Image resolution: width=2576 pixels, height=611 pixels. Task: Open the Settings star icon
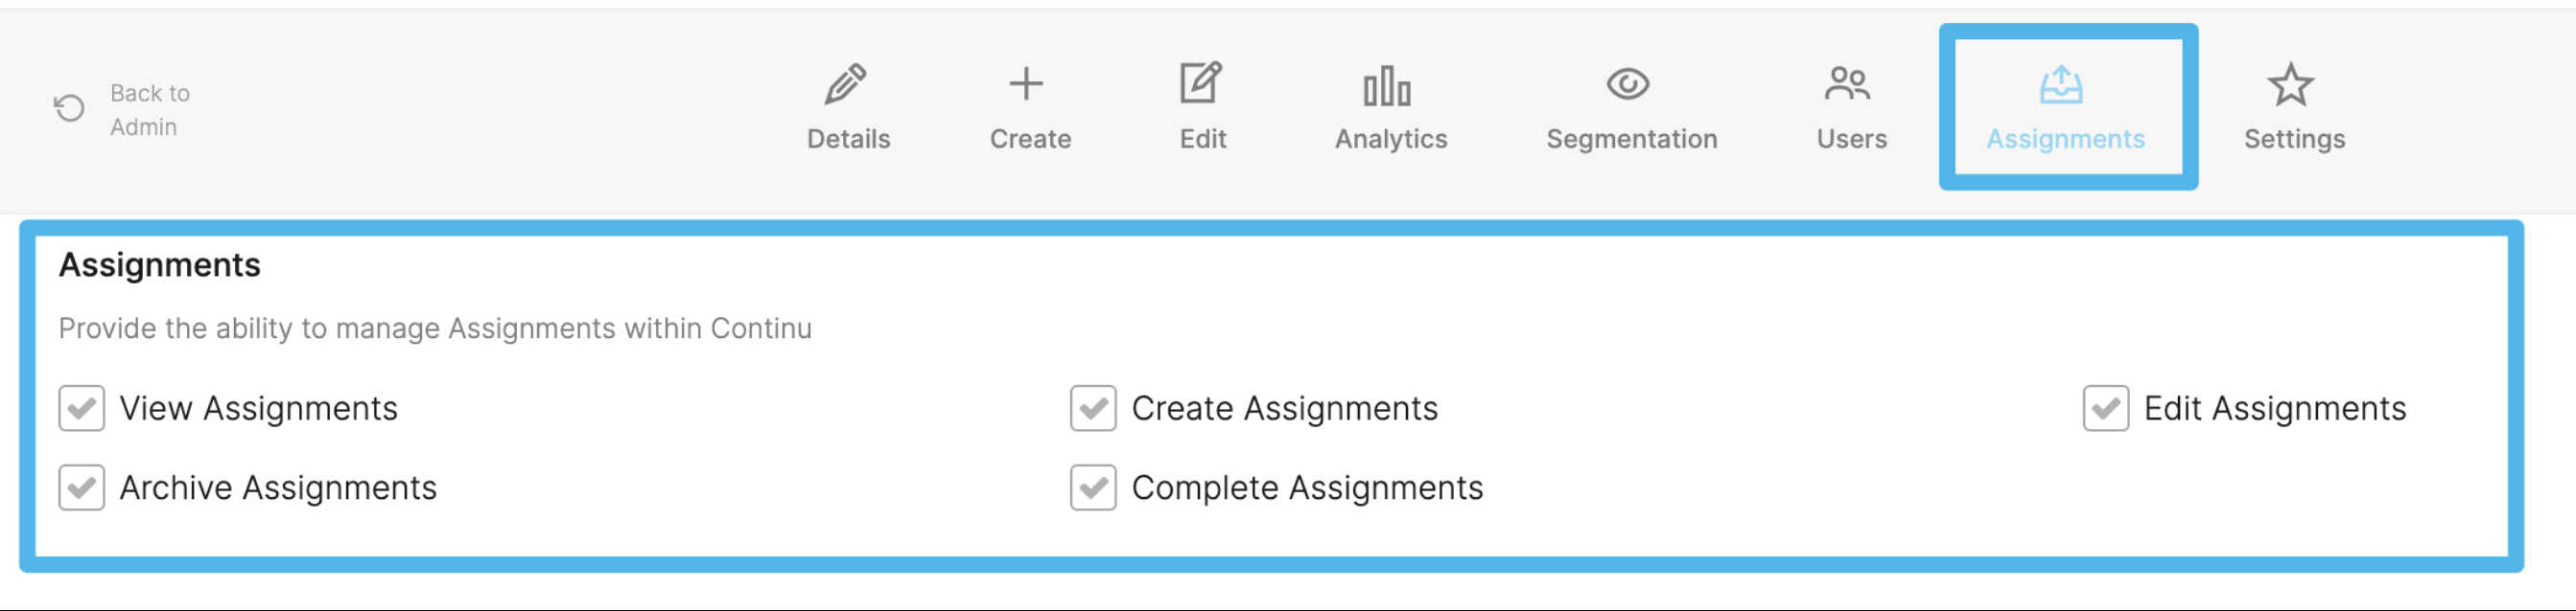2290,85
